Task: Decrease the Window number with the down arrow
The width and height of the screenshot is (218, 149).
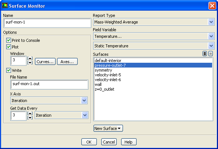Action: [x=30, y=63]
